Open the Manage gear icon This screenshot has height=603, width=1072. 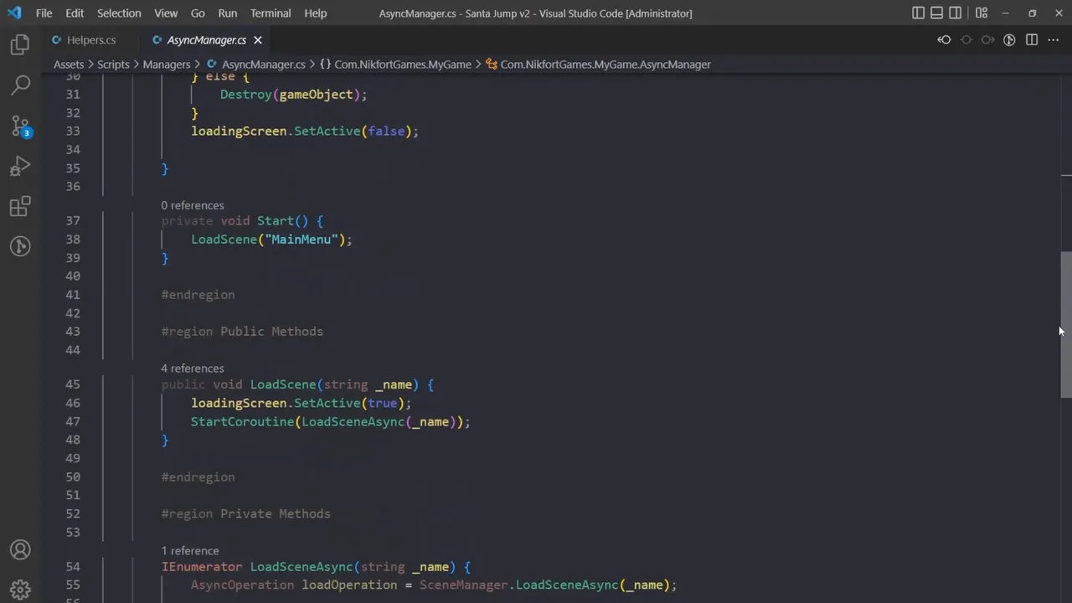(x=20, y=590)
